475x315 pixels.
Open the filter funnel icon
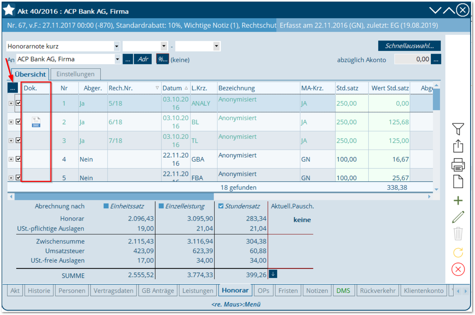458,129
